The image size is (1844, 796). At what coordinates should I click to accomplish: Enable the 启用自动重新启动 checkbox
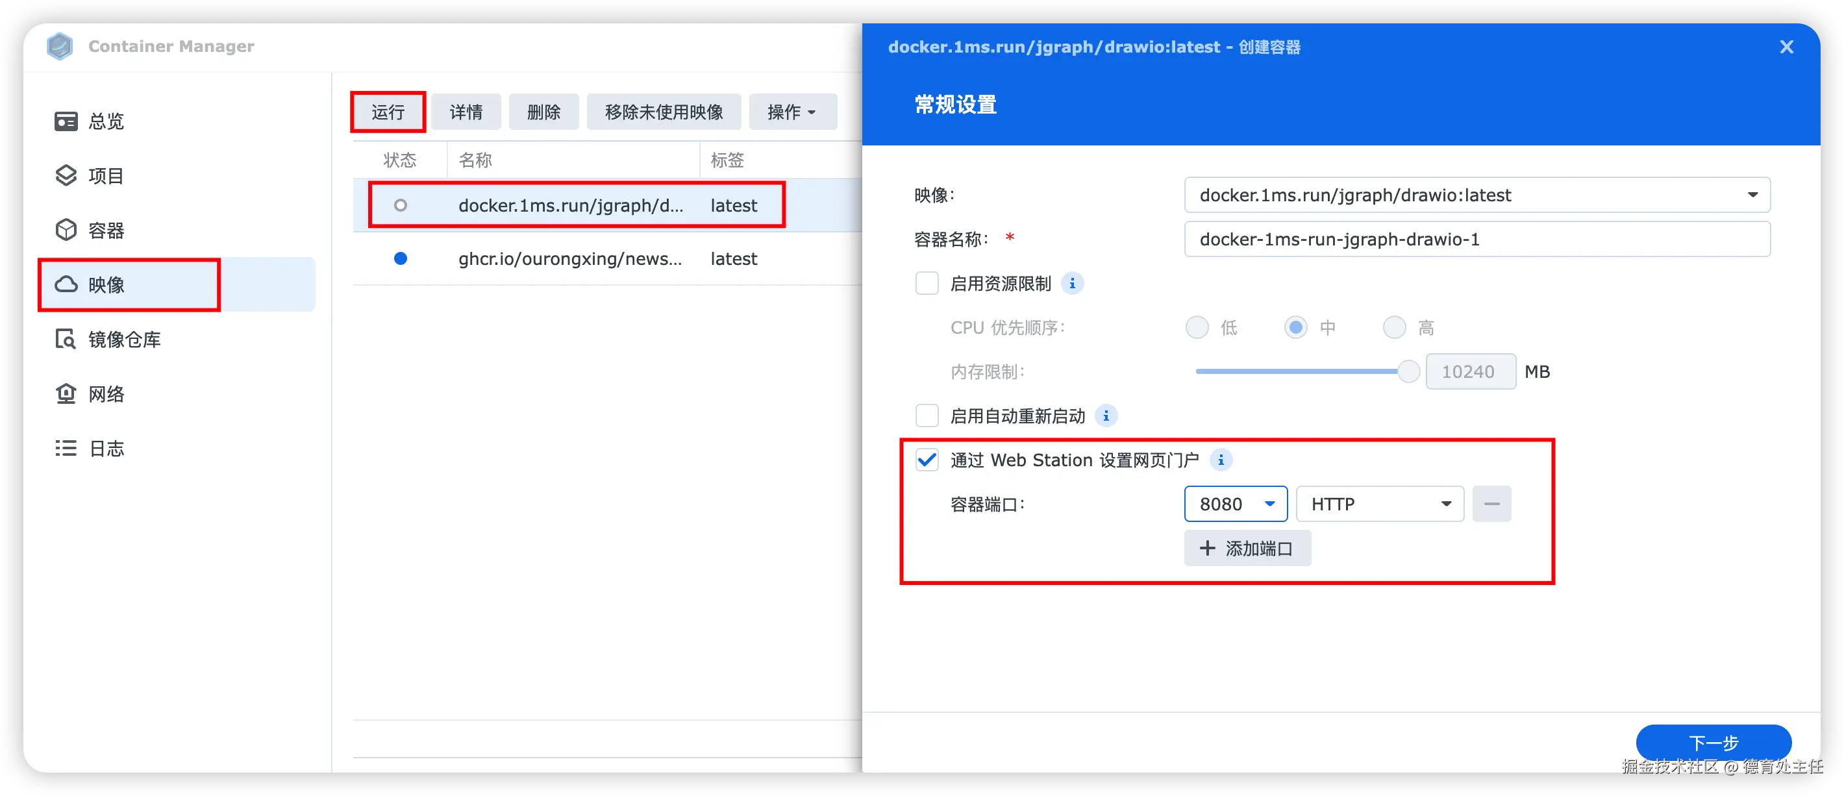(x=927, y=416)
